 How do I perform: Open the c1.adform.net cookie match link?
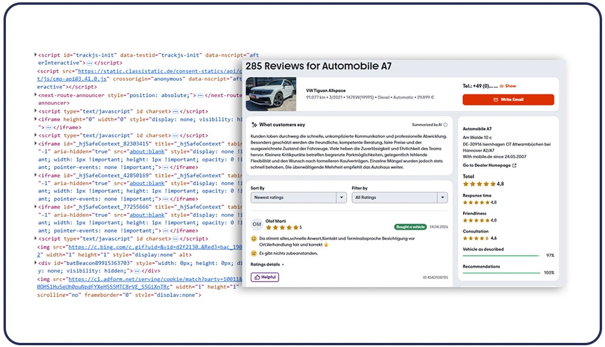click(155, 279)
